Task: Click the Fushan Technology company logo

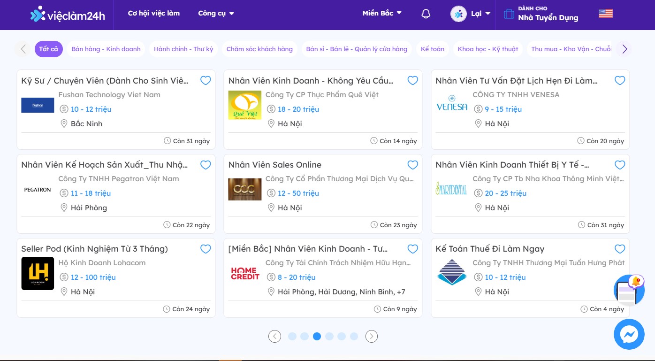Action: click(x=38, y=105)
